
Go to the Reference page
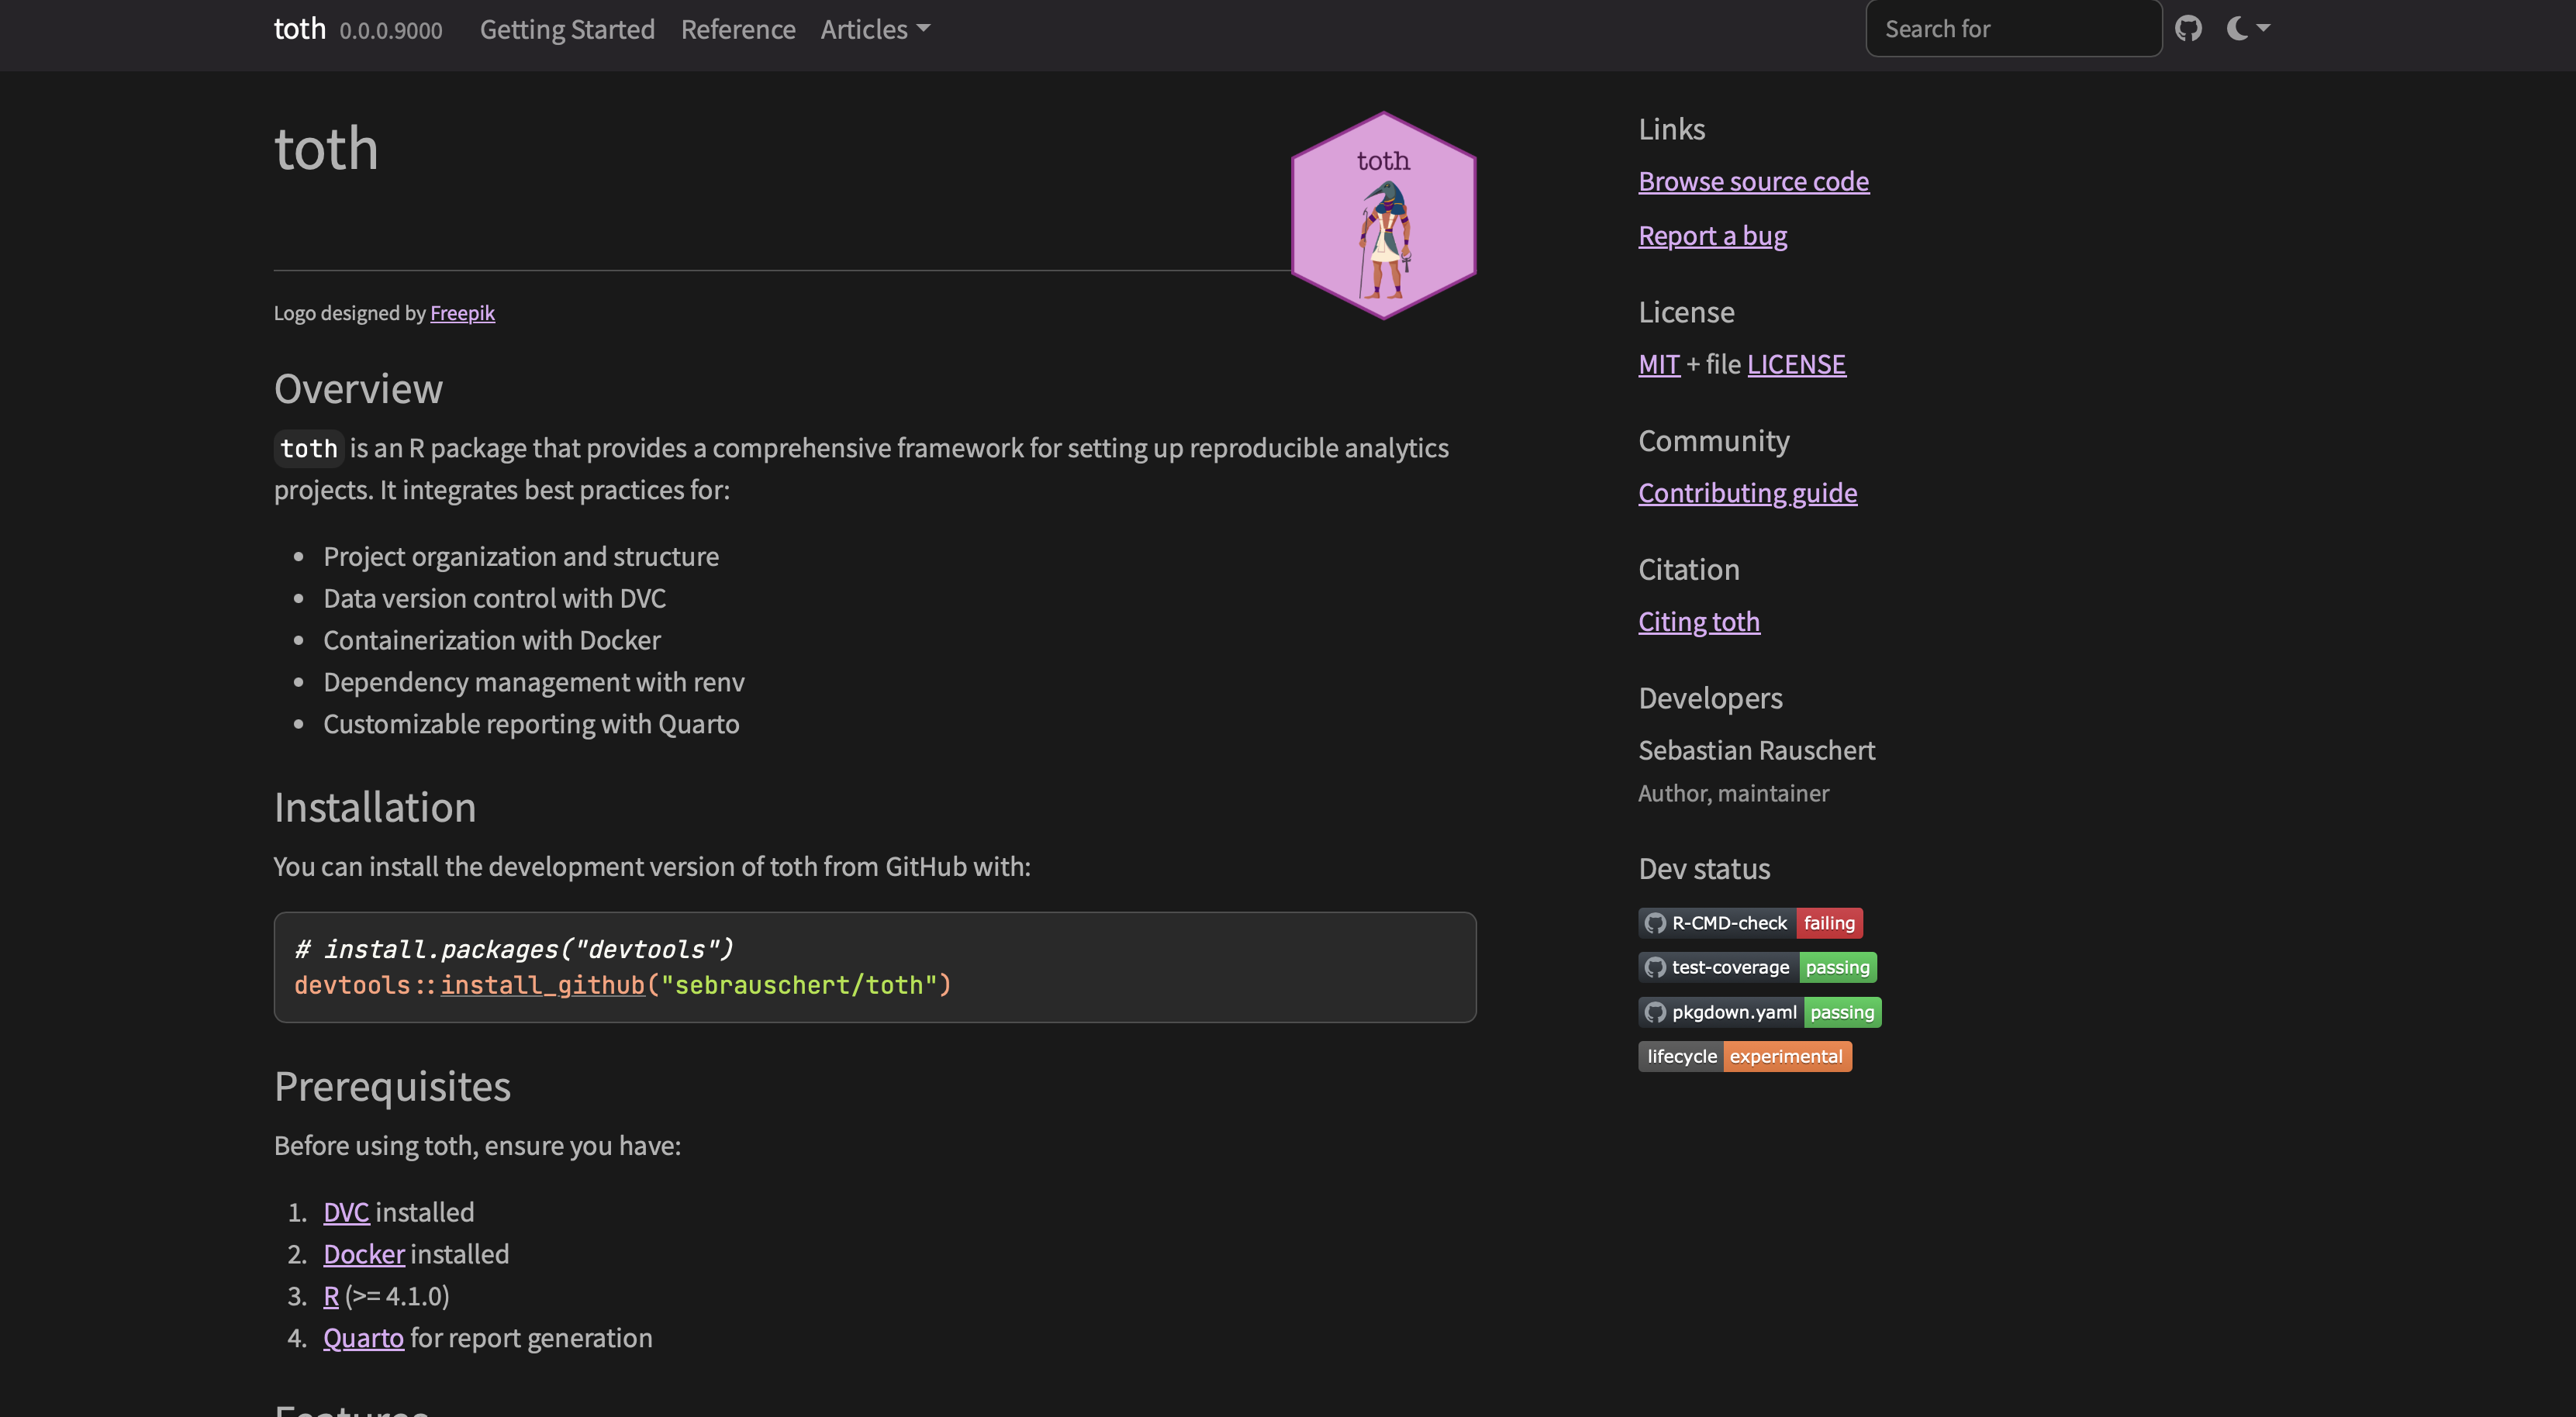[x=738, y=30]
